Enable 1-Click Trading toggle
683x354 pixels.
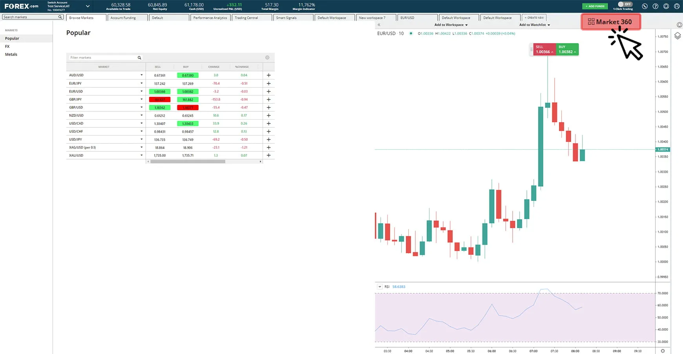(x=625, y=4)
